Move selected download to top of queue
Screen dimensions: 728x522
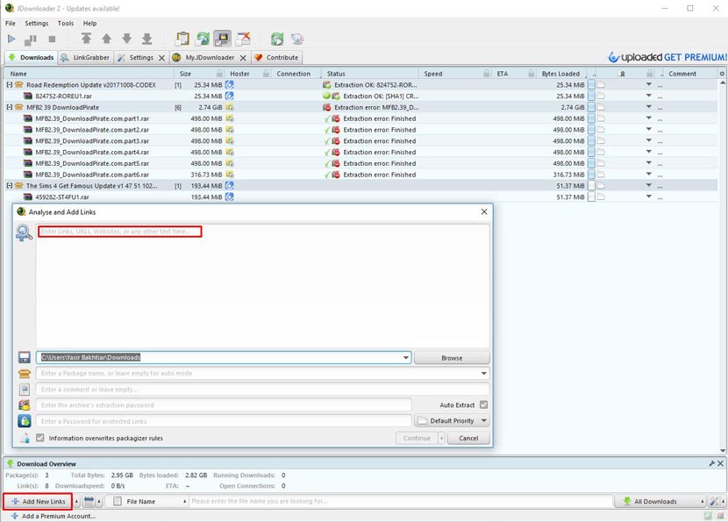point(87,39)
